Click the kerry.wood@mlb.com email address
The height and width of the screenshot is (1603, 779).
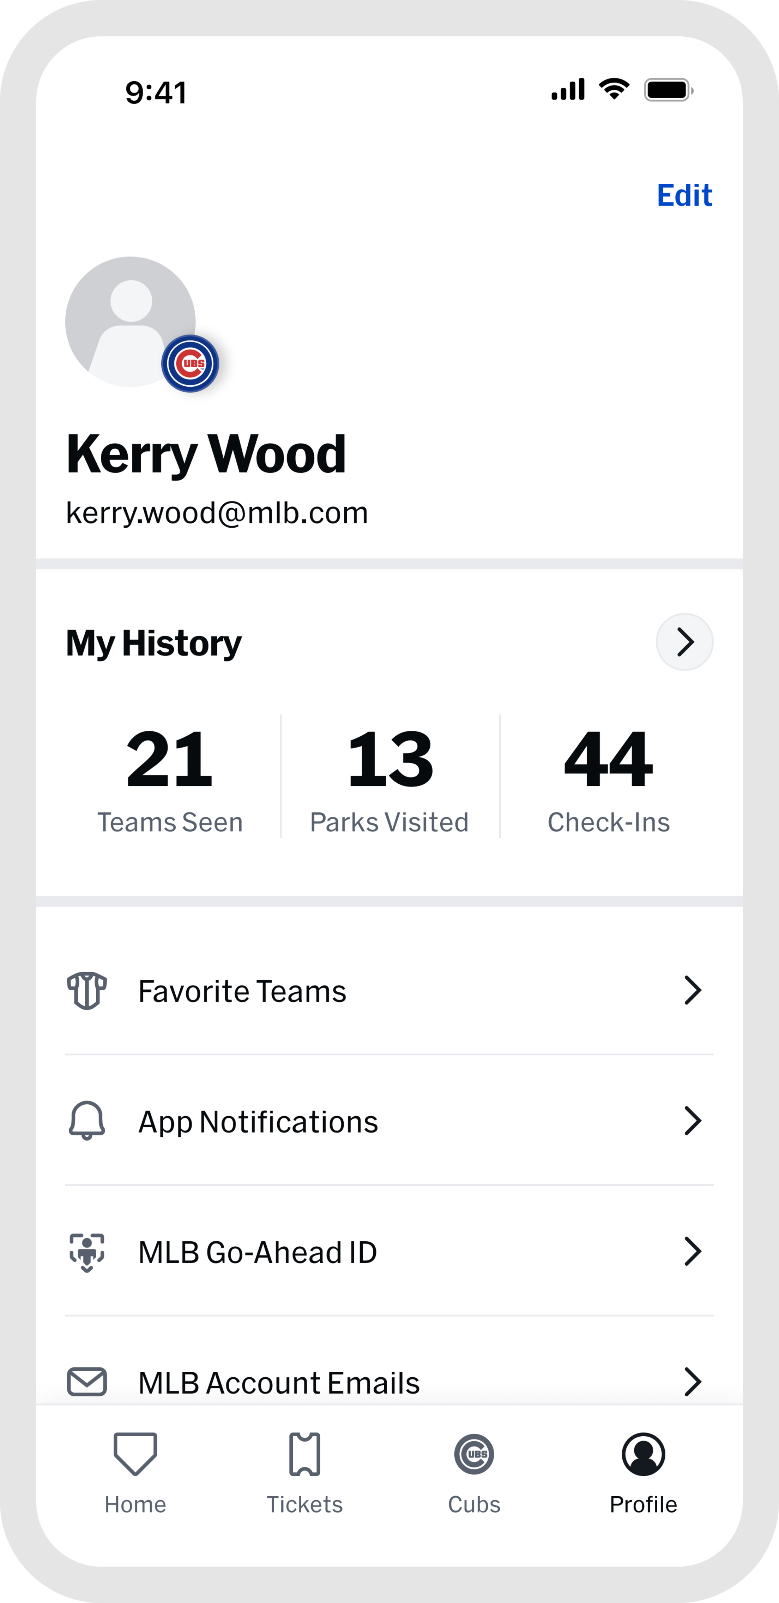coord(217,513)
